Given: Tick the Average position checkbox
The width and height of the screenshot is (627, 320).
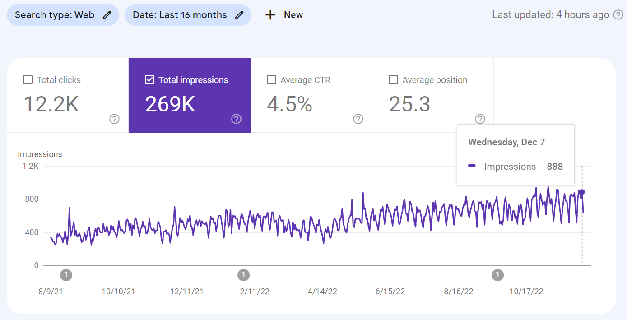Looking at the screenshot, I should (x=393, y=80).
